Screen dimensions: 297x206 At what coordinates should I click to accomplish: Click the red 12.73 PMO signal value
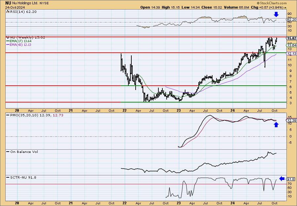click(x=59, y=115)
